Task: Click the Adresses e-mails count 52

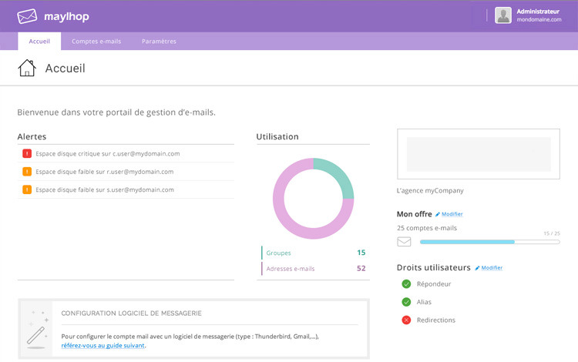Action: (361, 269)
